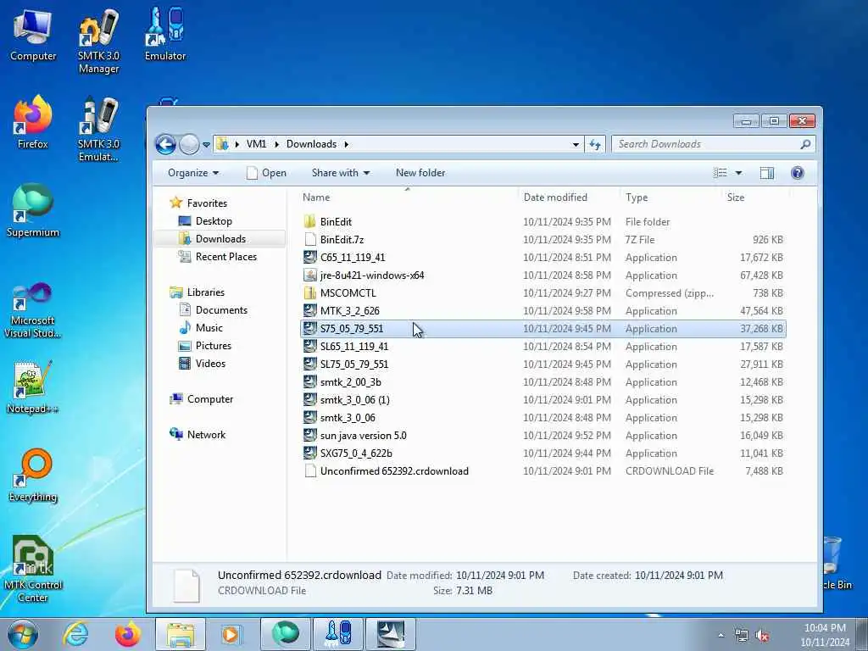Screen dimensions: 868x651
Task: Switch to the Emulator taskbar button
Action: click(338, 634)
